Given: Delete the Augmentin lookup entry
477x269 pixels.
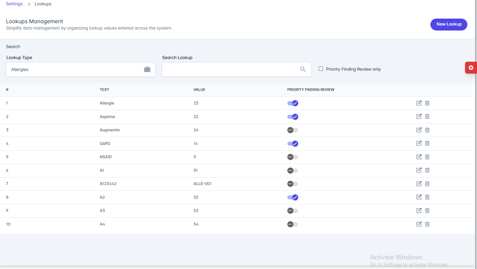Looking at the screenshot, I should tap(427, 130).
